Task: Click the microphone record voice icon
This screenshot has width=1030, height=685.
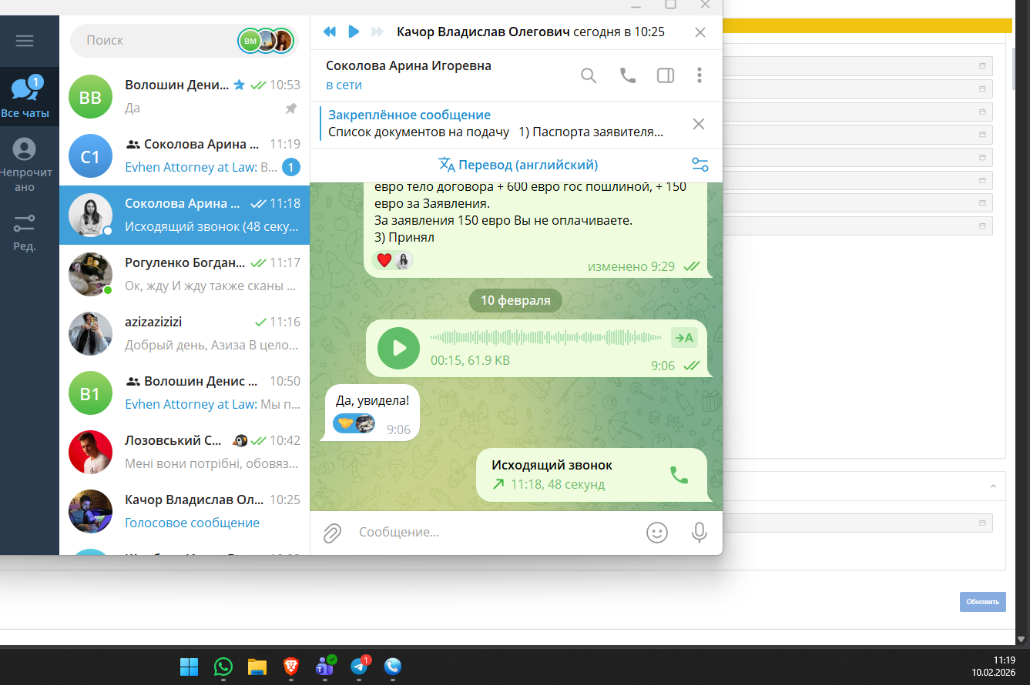Action: coord(700,533)
